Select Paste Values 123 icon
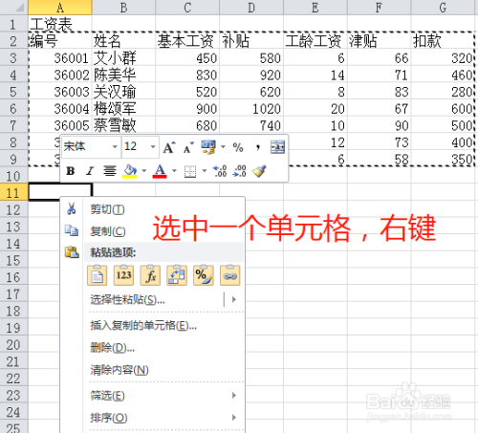Screen dimensions: 478x433 [123, 275]
